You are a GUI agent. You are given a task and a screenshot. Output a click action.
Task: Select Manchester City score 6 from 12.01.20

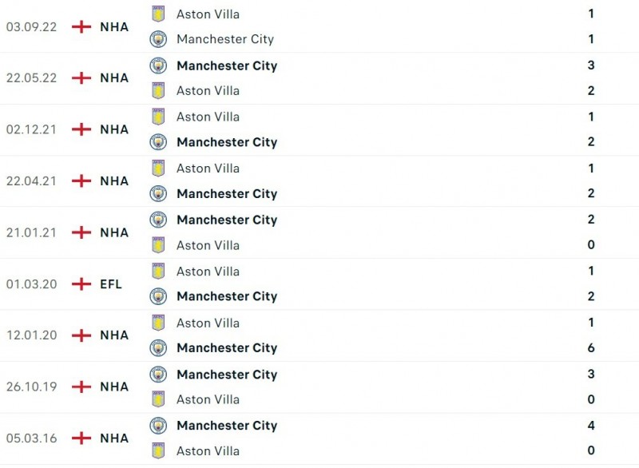(x=591, y=348)
